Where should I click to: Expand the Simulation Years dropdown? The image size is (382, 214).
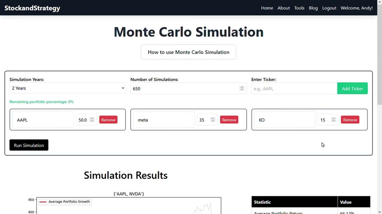[x=67, y=88]
